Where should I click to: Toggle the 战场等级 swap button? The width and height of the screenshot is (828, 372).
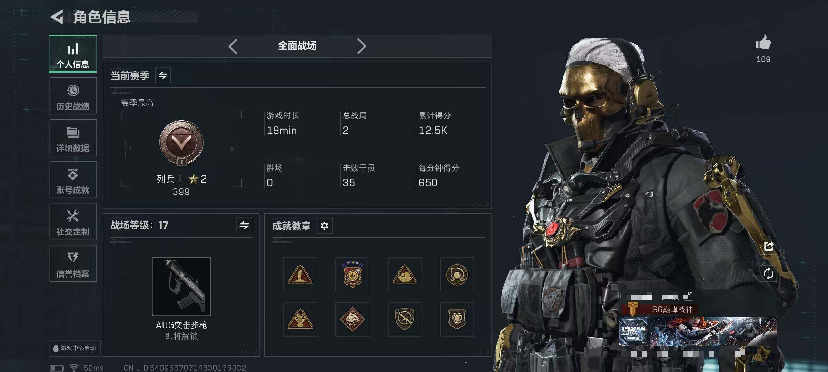244,225
